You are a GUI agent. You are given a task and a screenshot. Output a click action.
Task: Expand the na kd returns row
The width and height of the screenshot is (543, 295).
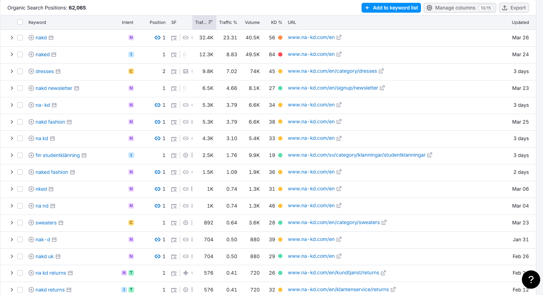pyautogui.click(x=12, y=273)
